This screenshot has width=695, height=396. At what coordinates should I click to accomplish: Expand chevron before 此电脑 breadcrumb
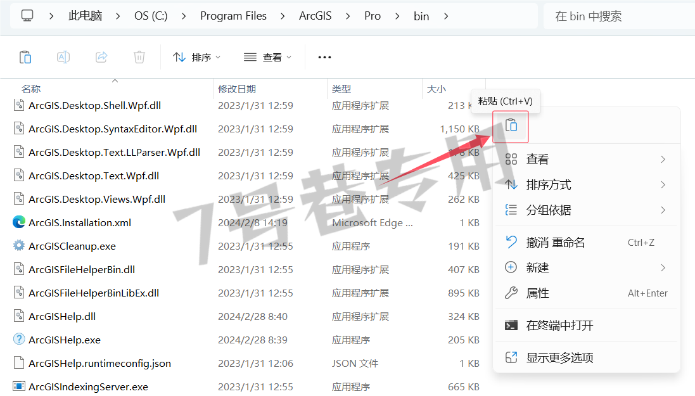(51, 16)
